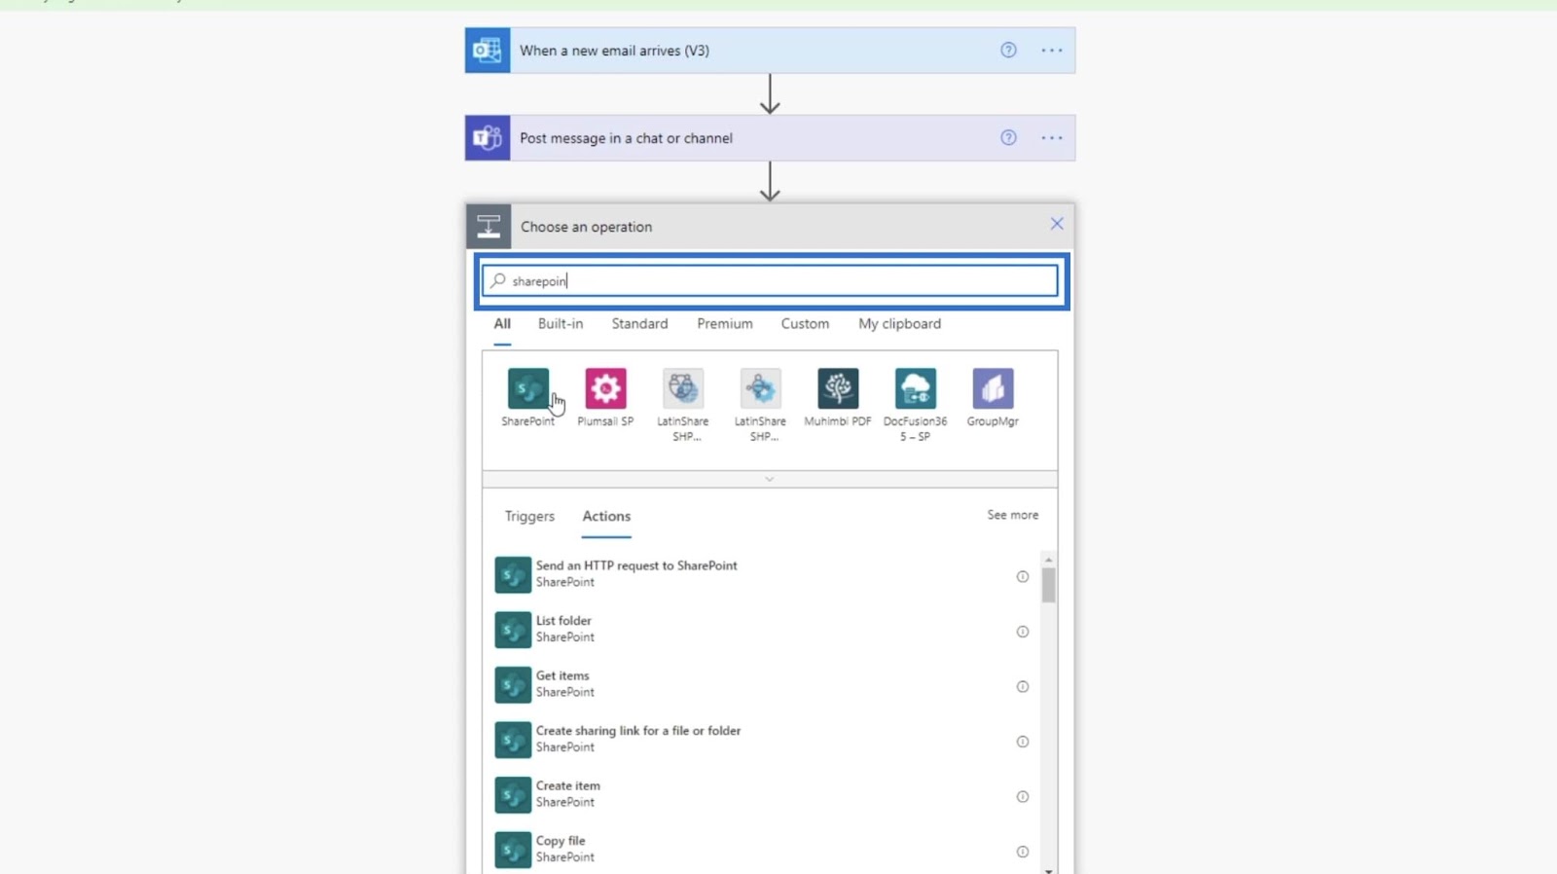Open help for Post message in a chat
The width and height of the screenshot is (1557, 874).
pyautogui.click(x=1008, y=138)
